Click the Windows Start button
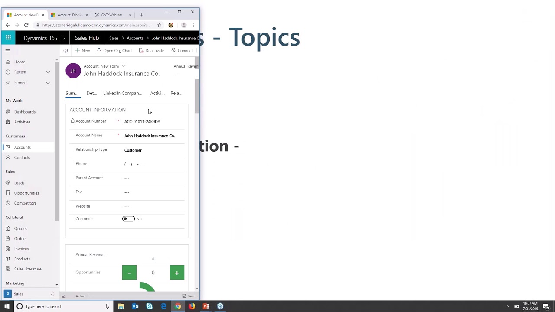This screenshot has width=555, height=312. [x=7, y=306]
